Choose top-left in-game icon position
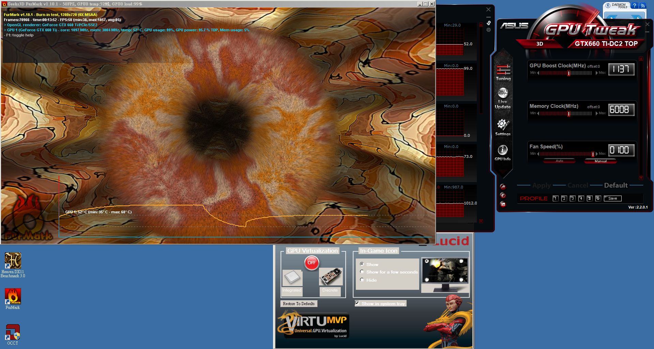The width and height of the screenshot is (654, 349). (x=427, y=261)
